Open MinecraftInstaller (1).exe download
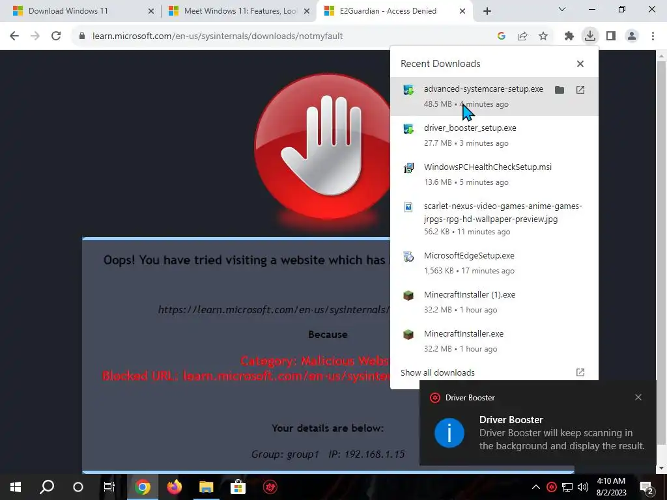 tap(494, 302)
